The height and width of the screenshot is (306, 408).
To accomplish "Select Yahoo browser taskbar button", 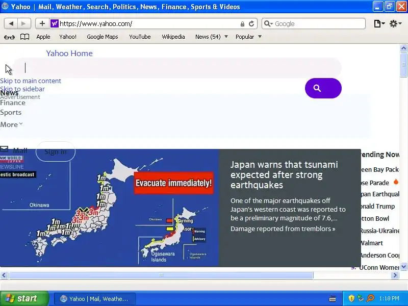I will (x=95, y=299).
